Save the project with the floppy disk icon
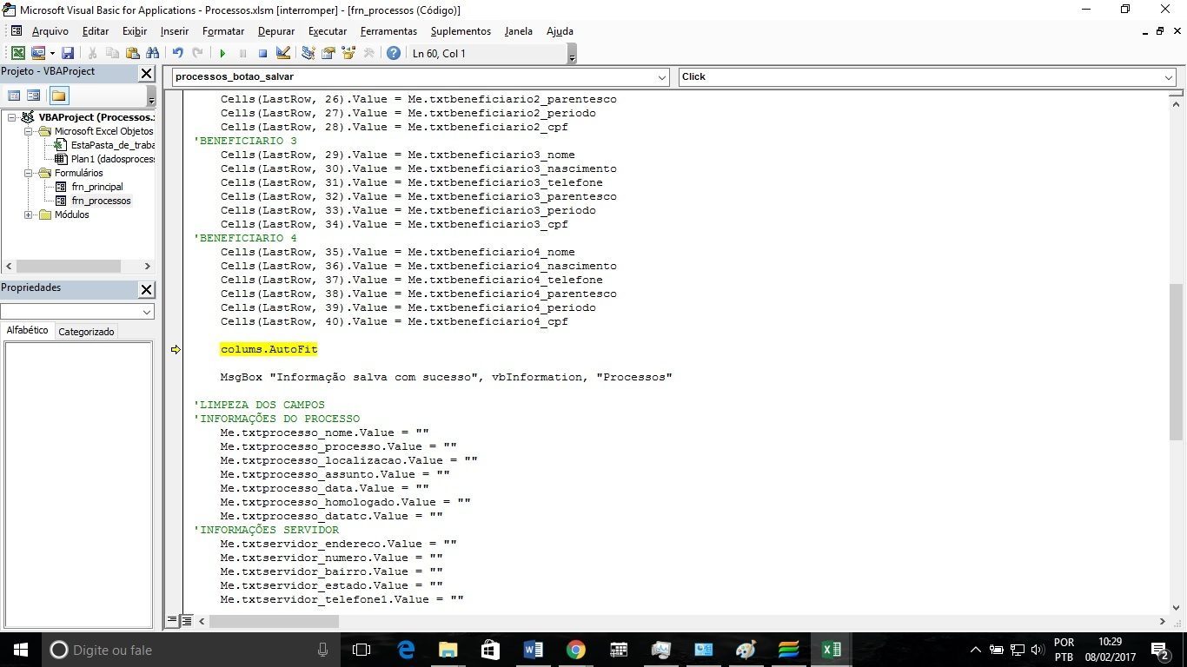This screenshot has width=1187, height=667. [x=68, y=53]
